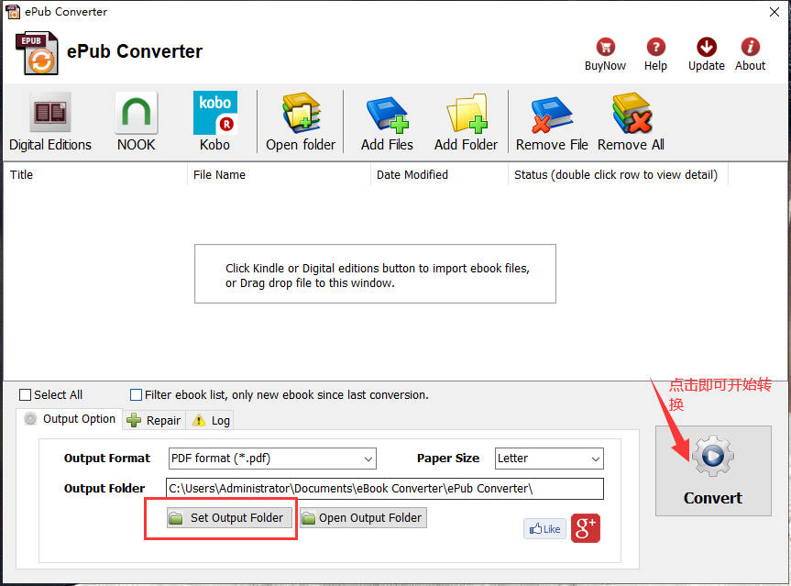791x586 pixels.
Task: Click Remove All books icon
Action: click(631, 121)
